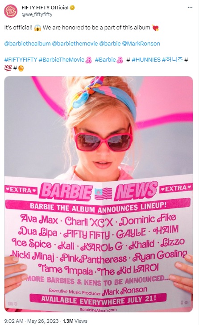Select the #FIFTYFIFTY hashtag
The width and height of the screenshot is (199, 325).
coord(21,60)
